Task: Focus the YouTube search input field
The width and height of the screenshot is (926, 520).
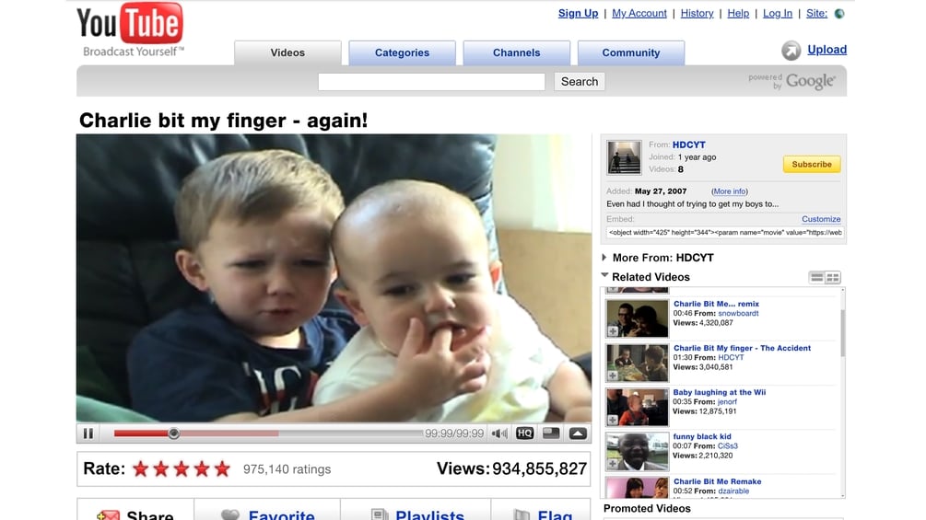Action: (431, 81)
